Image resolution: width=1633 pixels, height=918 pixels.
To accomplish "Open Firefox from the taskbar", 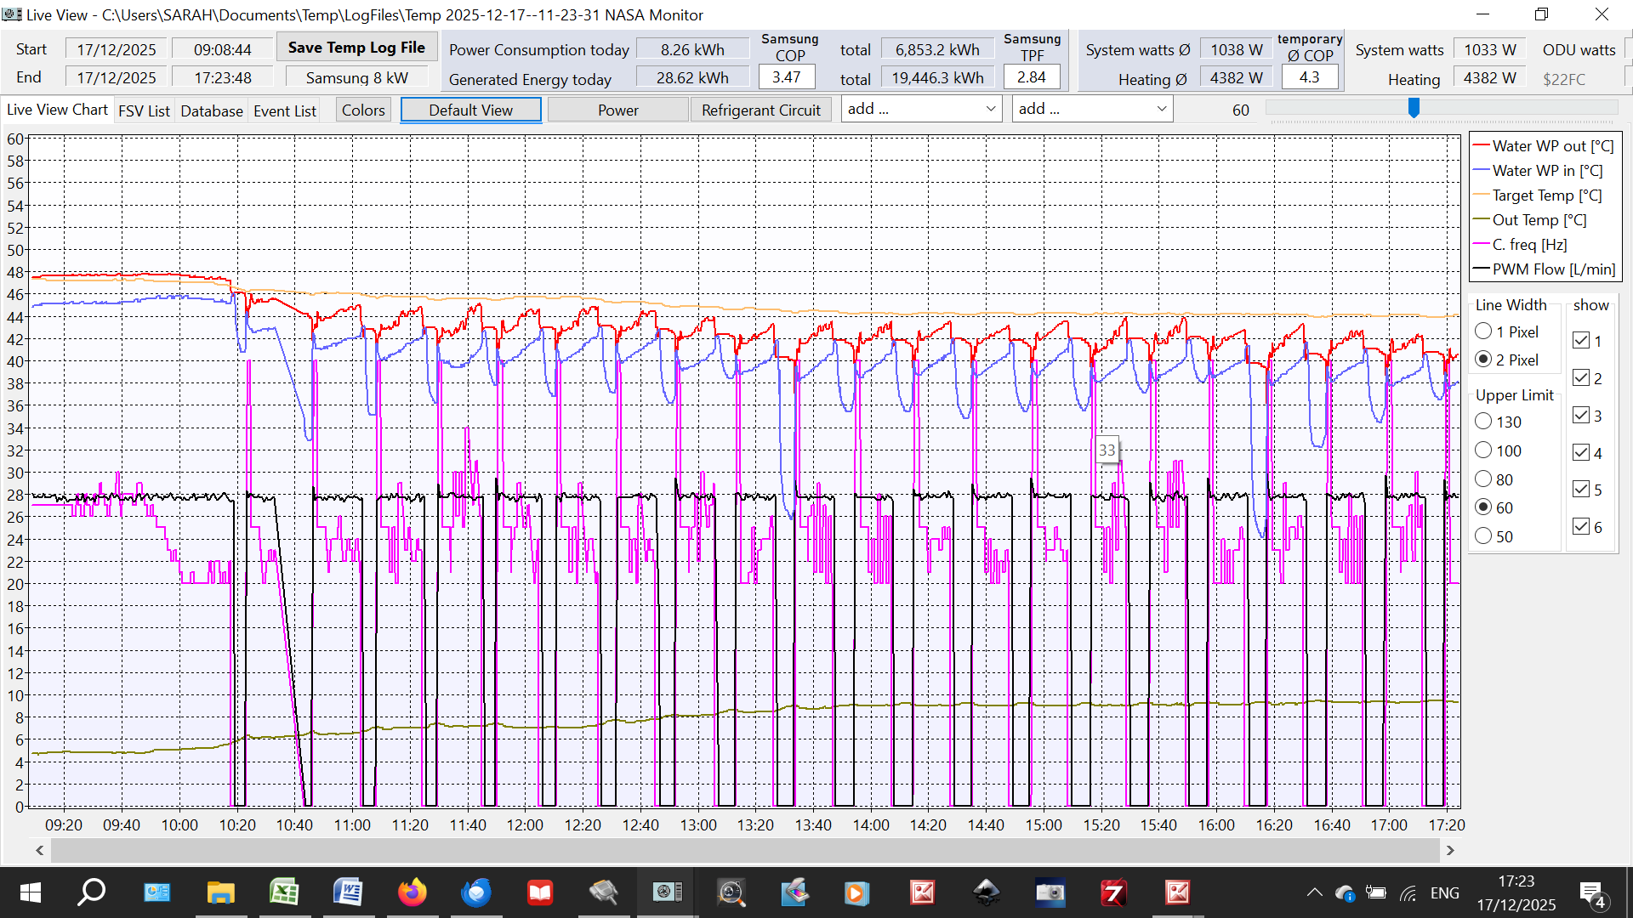I will [413, 892].
